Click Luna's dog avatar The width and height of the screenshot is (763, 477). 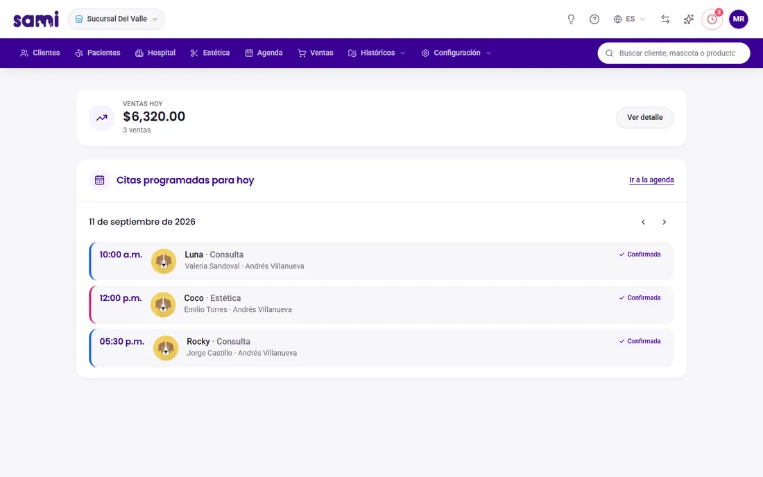(x=164, y=261)
